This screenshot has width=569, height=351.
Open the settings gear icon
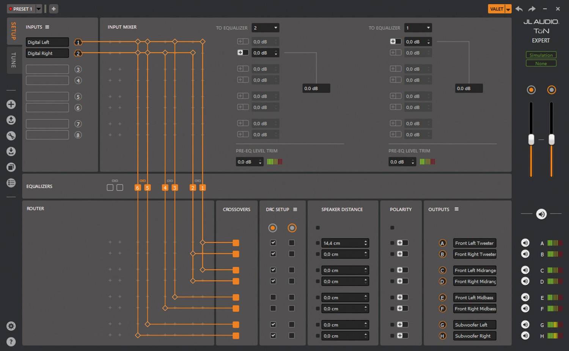[11, 326]
